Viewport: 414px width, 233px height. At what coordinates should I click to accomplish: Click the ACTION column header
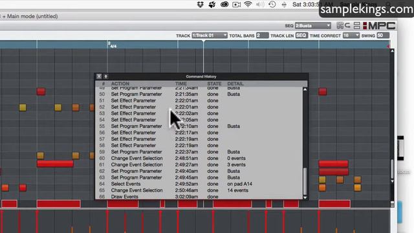click(x=120, y=83)
